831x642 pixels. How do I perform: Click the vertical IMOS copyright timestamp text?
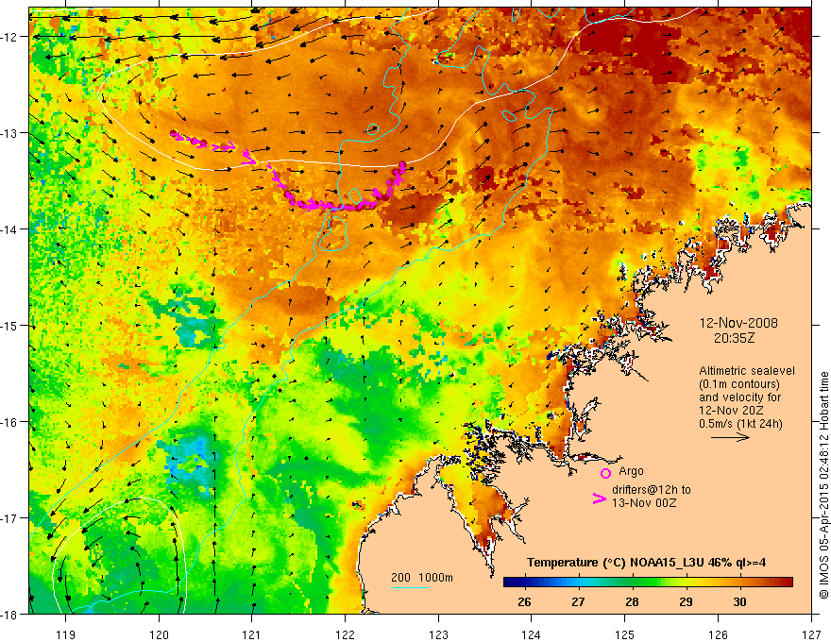pos(823,485)
